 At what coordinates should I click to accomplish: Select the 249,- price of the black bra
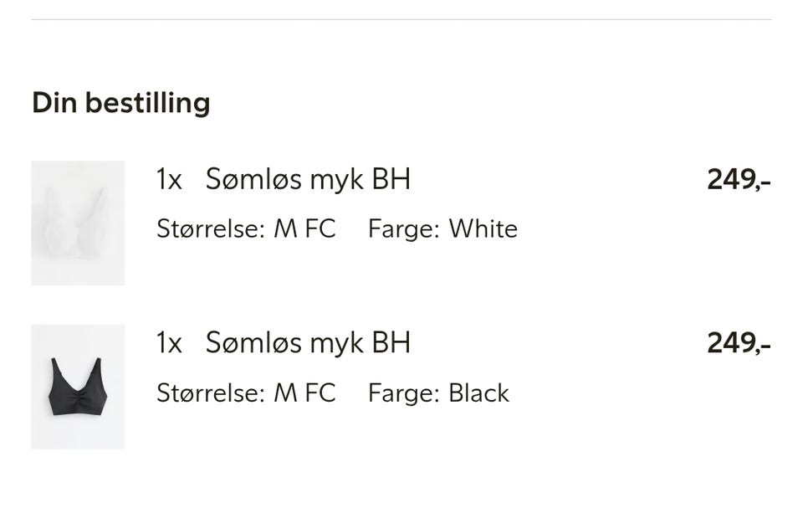[739, 344]
